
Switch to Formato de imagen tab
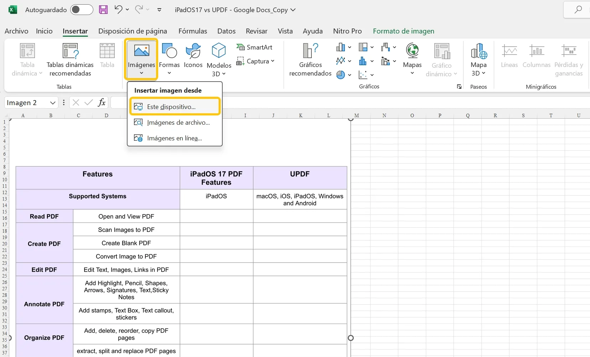tap(403, 31)
